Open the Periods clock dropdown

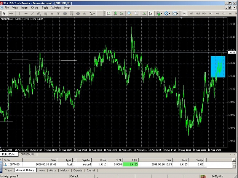(x=167, y=14)
